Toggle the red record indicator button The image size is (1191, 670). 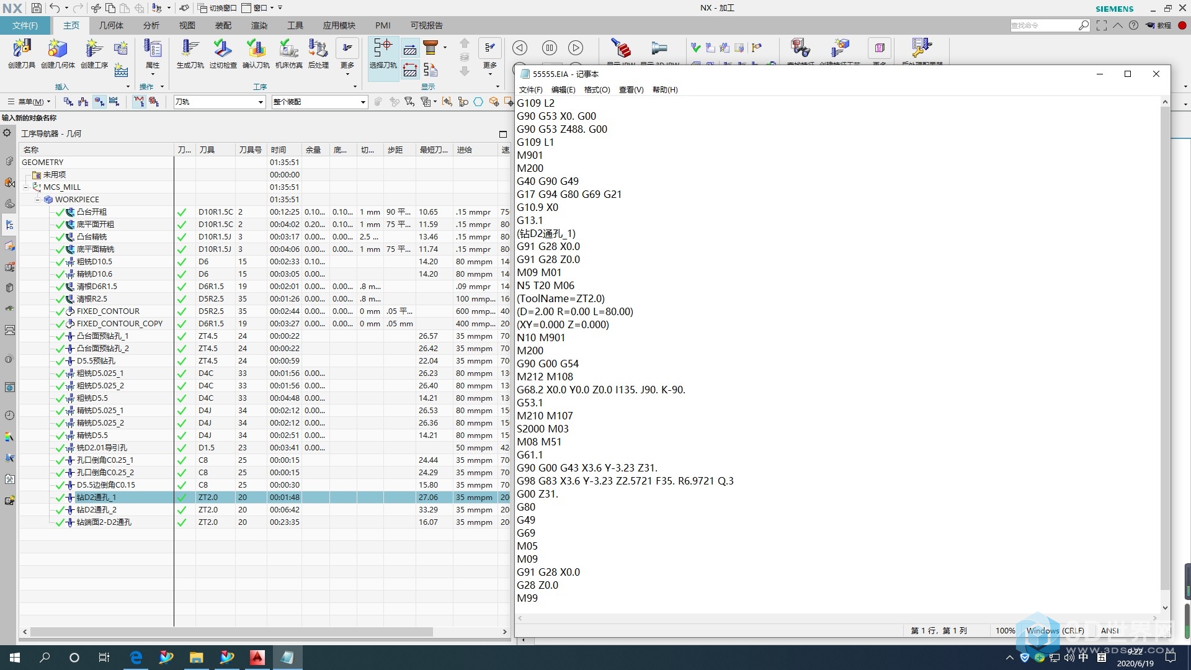pyautogui.click(x=1182, y=25)
